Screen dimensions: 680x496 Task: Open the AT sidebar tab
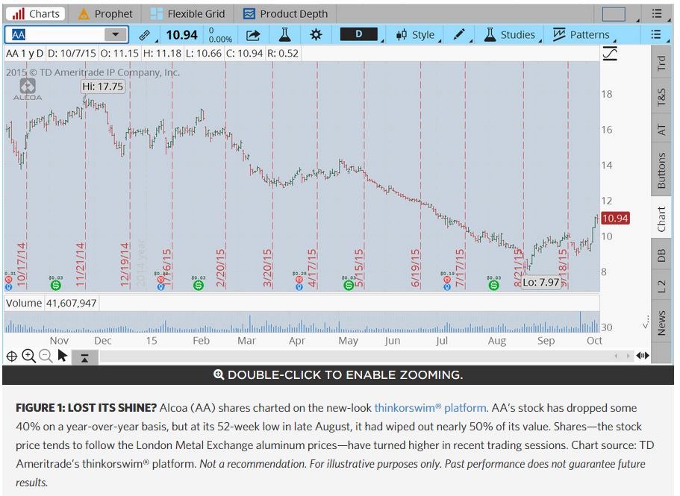tap(661, 130)
